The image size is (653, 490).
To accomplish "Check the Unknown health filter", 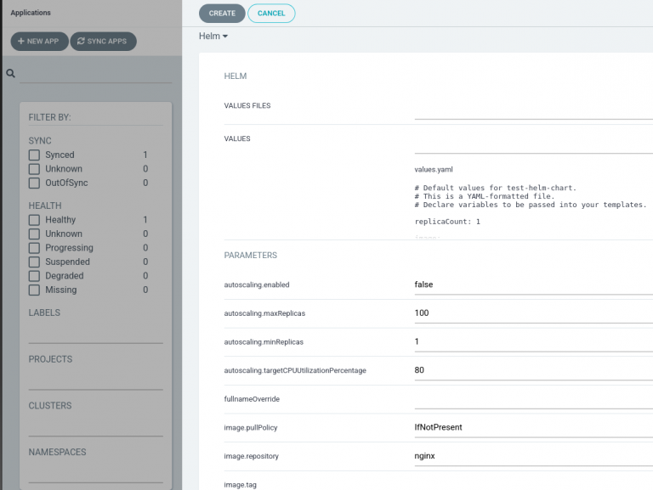I will 34,234.
